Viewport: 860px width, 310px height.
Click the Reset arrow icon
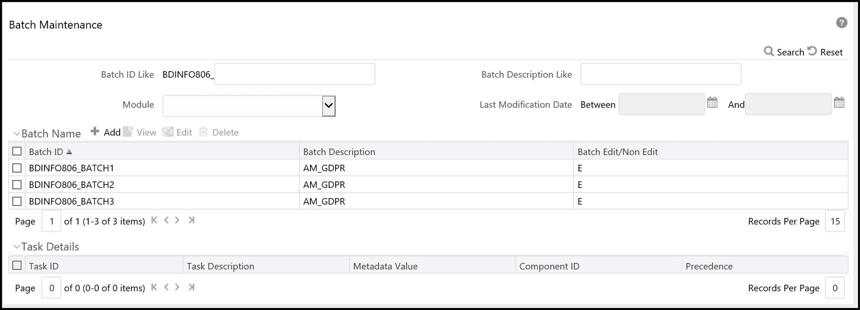812,51
